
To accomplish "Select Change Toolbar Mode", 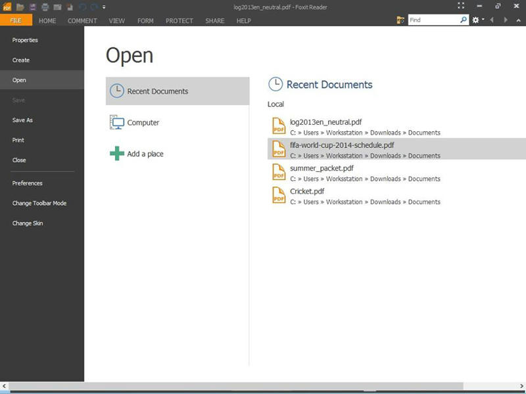I will click(x=42, y=203).
